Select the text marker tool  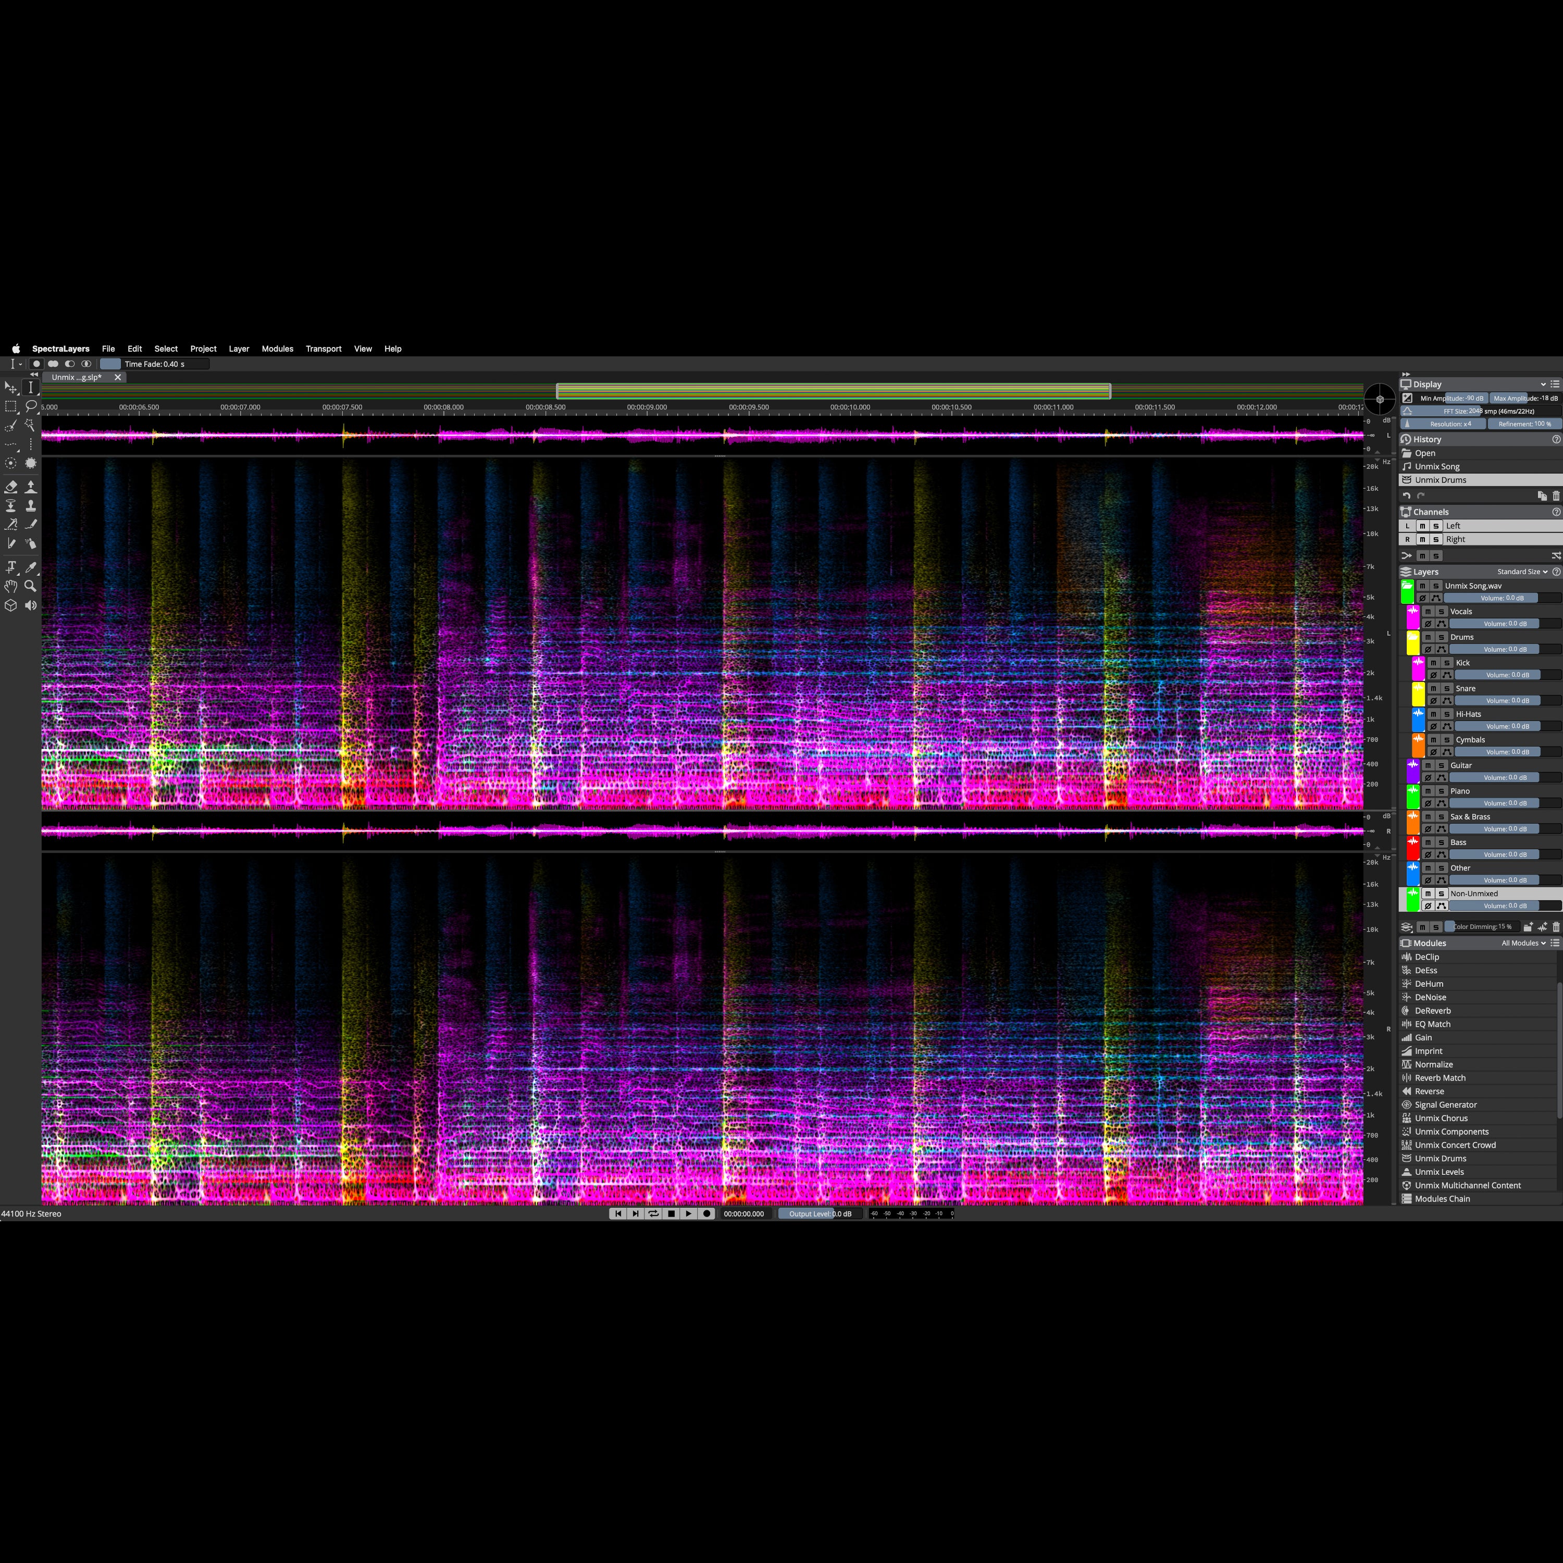click(10, 567)
